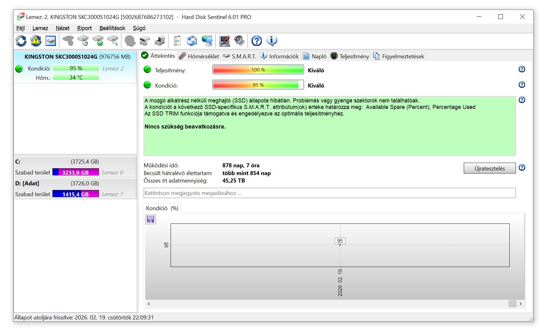Click the 95 % condition bar in disk panel
The image size is (550, 334).
coord(76,68)
